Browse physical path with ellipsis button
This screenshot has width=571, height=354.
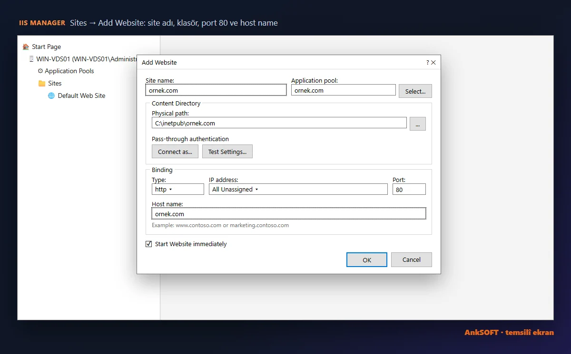coord(418,124)
